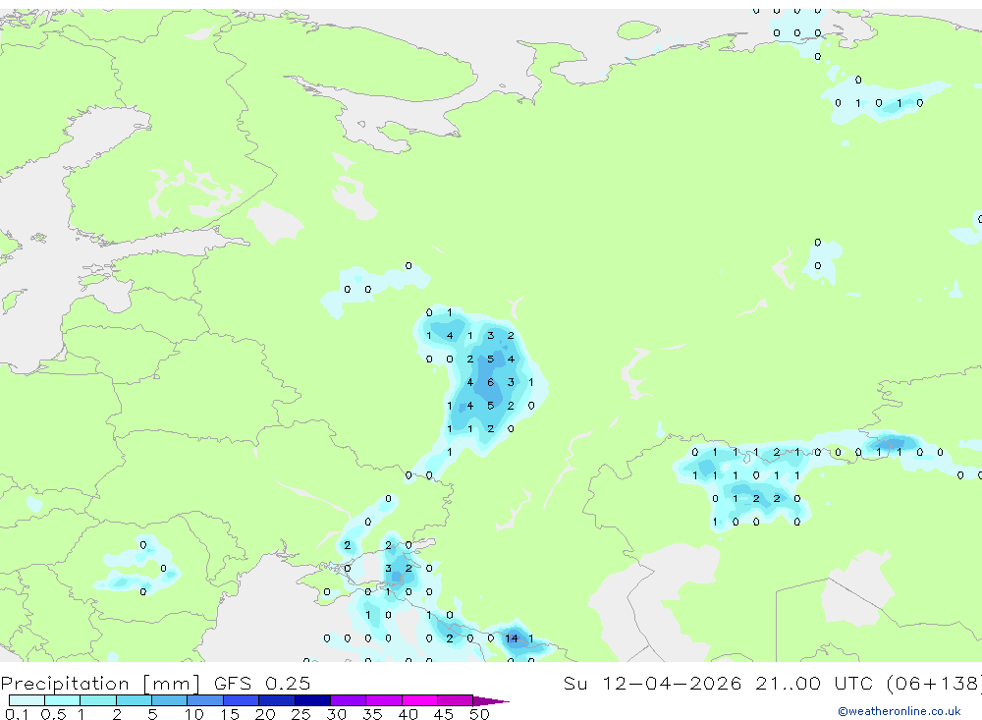The width and height of the screenshot is (982, 720).
Task: Click the legend scale label '35'
Action: 372,714
